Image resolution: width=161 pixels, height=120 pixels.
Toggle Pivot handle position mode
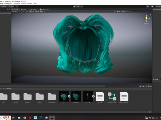tap(4, 6)
